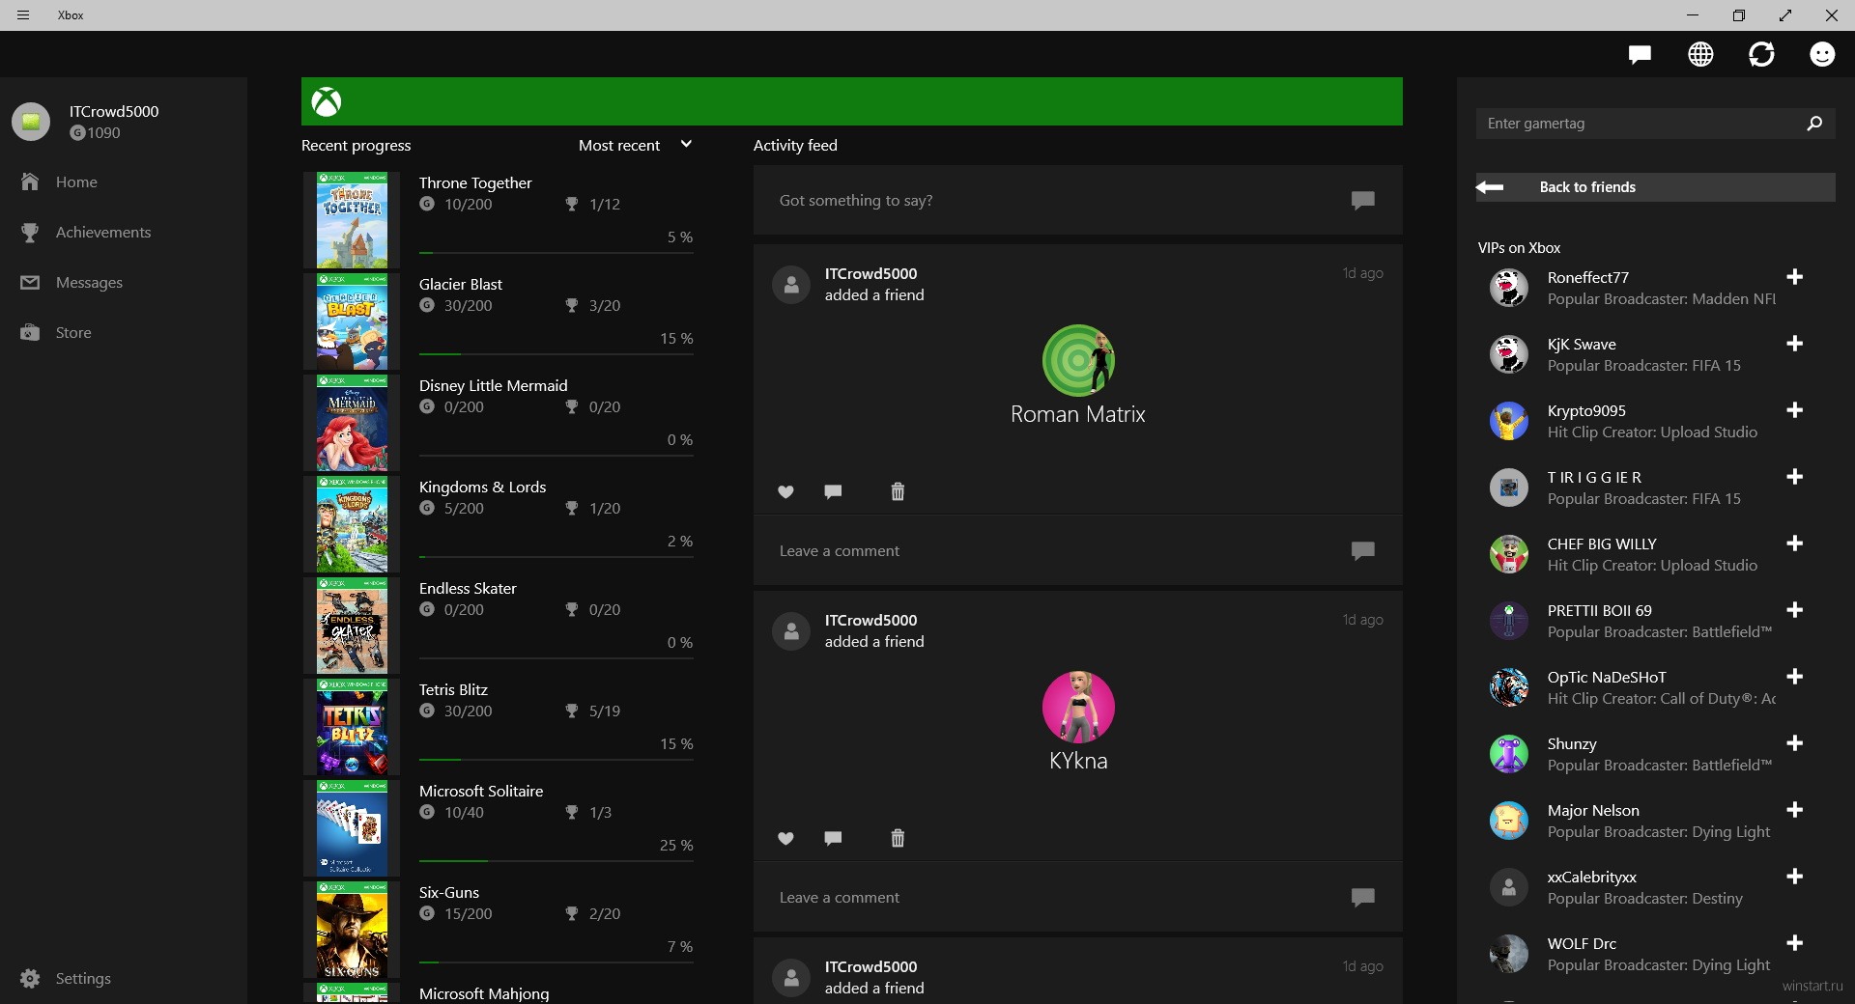The image size is (1855, 1004).
Task: Add KjK Swave with plus icon
Action: [x=1795, y=344]
